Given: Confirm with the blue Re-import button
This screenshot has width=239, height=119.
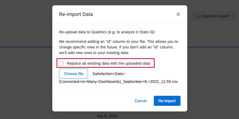Looking at the screenshot, I should point(167,101).
